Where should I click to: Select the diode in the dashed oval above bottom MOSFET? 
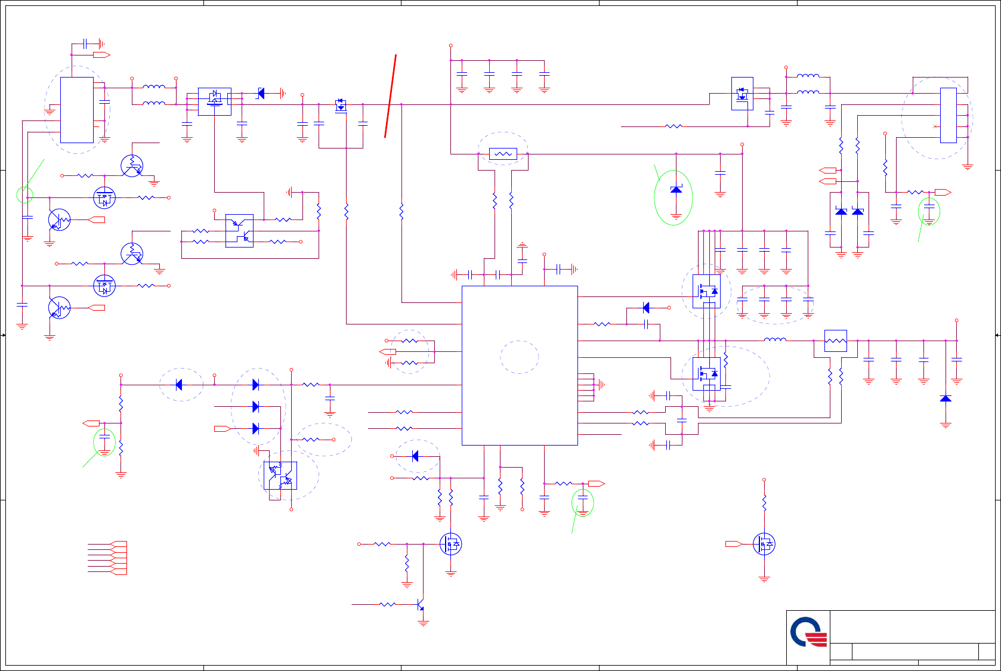[x=415, y=456]
